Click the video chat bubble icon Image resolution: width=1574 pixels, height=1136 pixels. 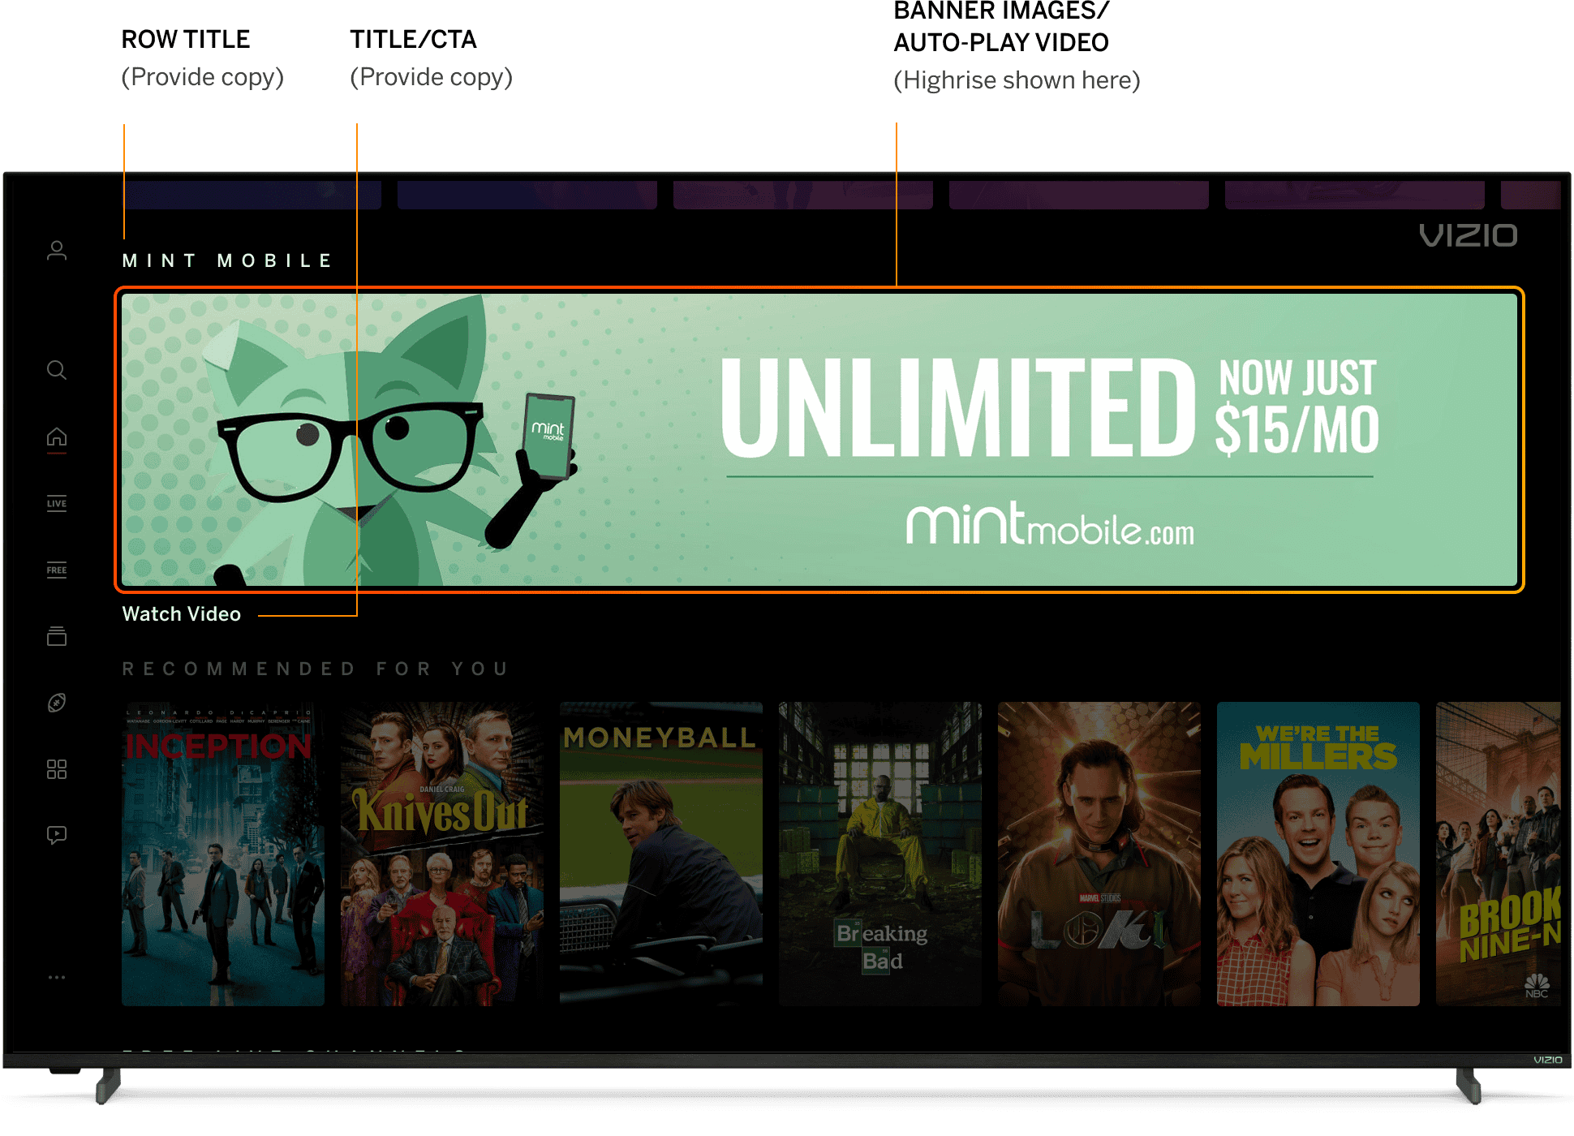(57, 835)
